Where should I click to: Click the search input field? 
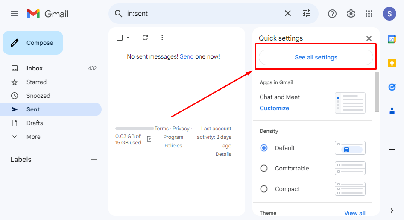[x=204, y=13]
